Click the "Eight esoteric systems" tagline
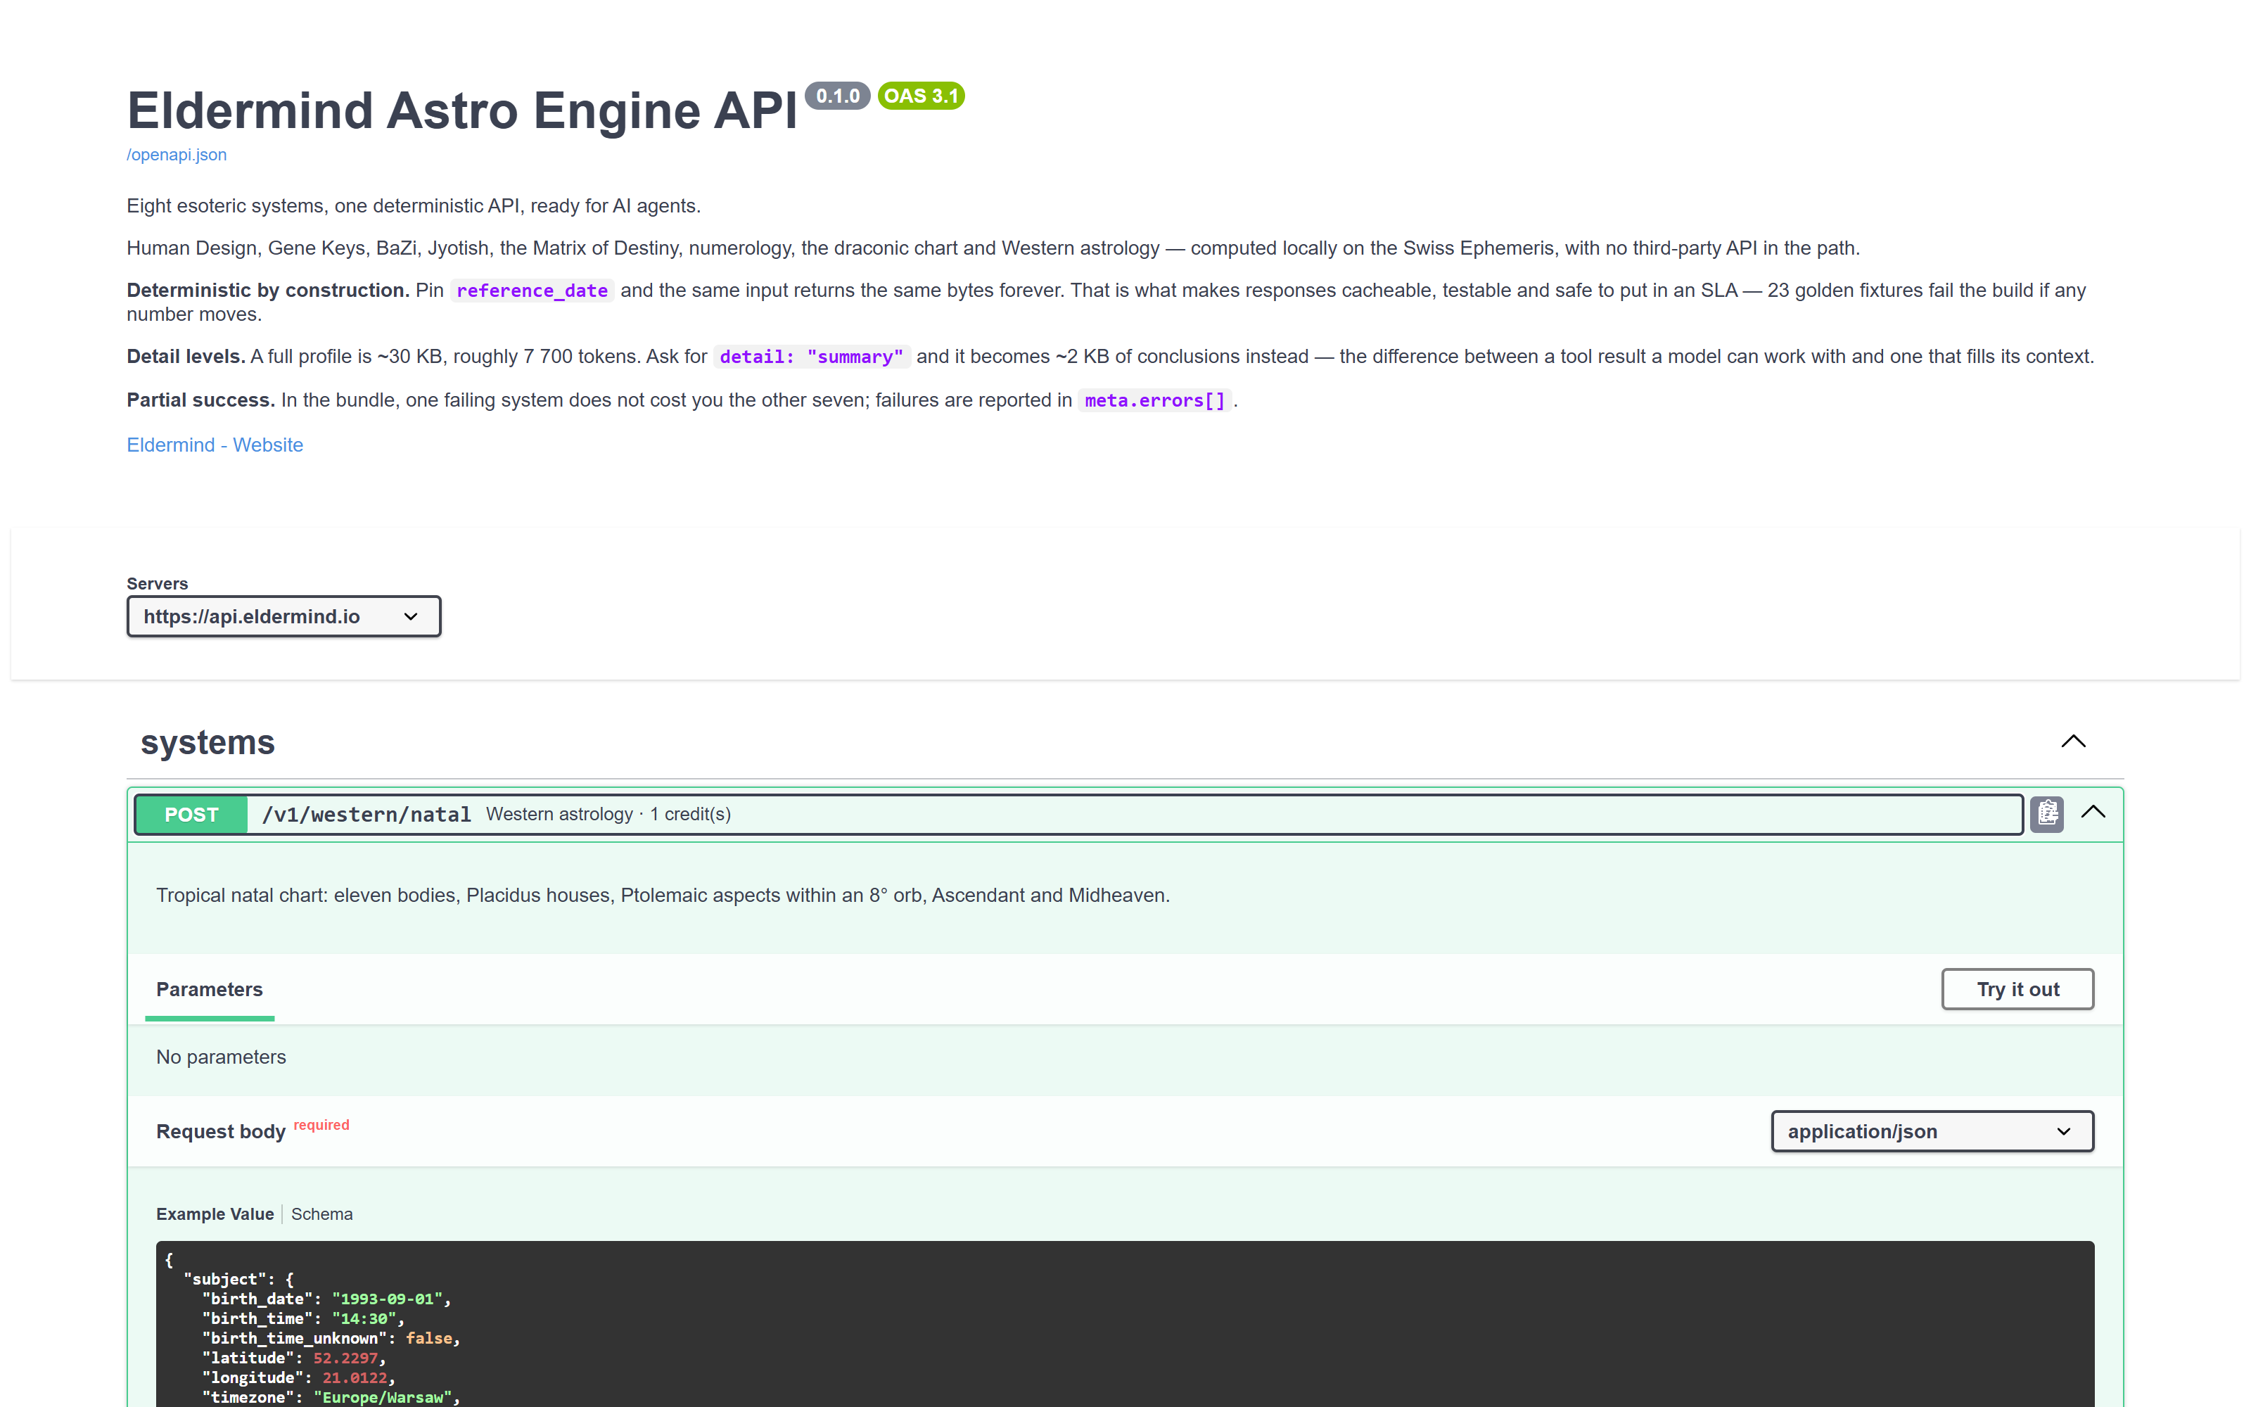Image resolution: width=2251 pixels, height=1407 pixels. pos(414,205)
